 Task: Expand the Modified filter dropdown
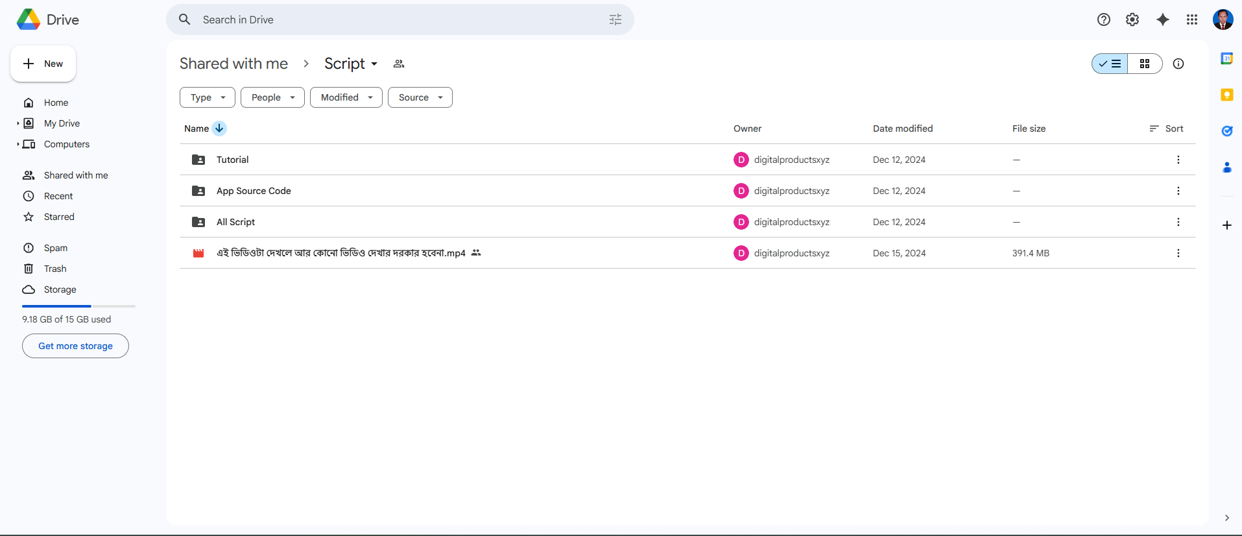coord(346,97)
